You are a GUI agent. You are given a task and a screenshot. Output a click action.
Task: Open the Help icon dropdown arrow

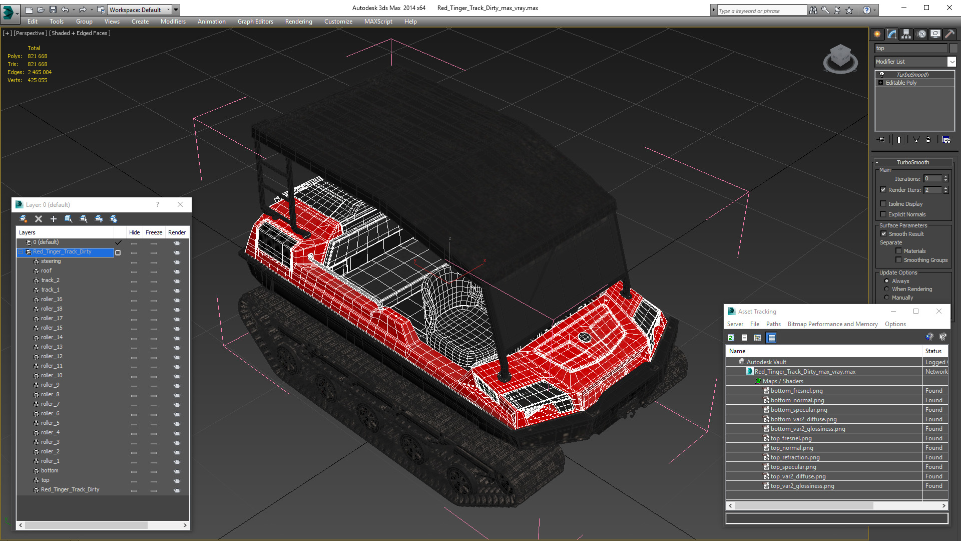pos(875,10)
